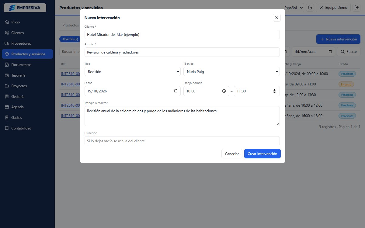The width and height of the screenshot is (365, 228).
Task: Click the Estado column header
Action: [x=343, y=64]
